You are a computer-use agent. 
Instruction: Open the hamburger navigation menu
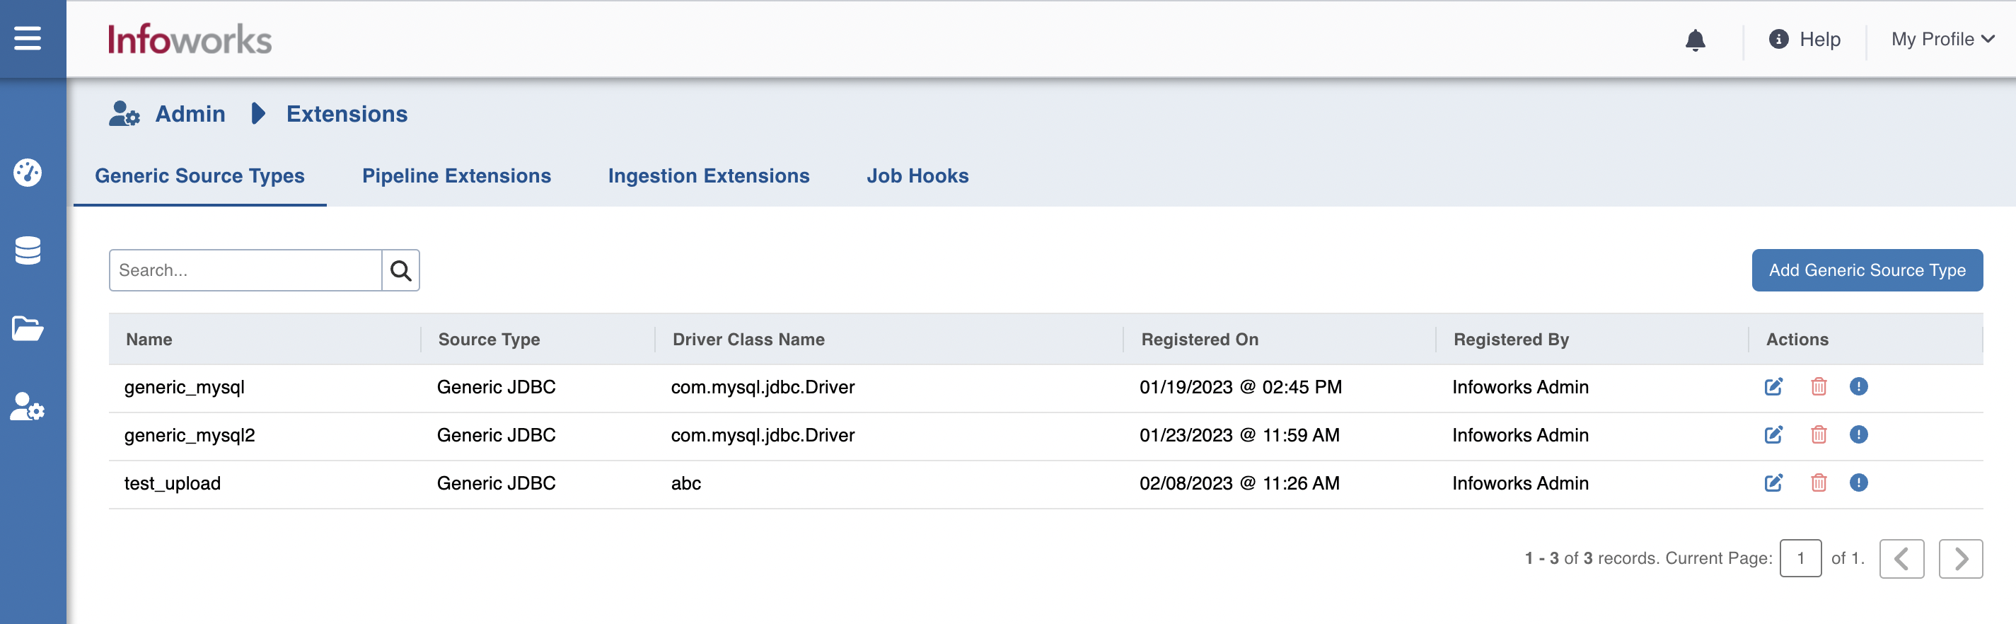coord(28,38)
